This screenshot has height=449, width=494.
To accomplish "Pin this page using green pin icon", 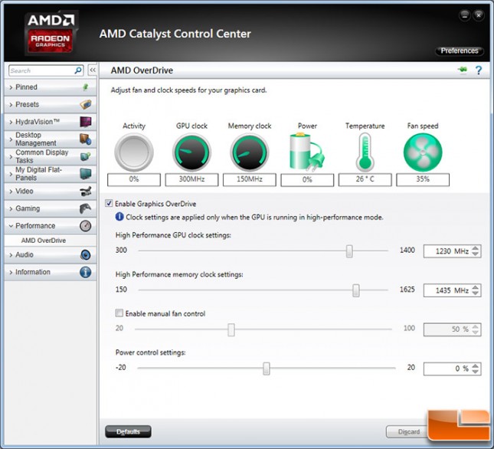I will click(x=463, y=70).
